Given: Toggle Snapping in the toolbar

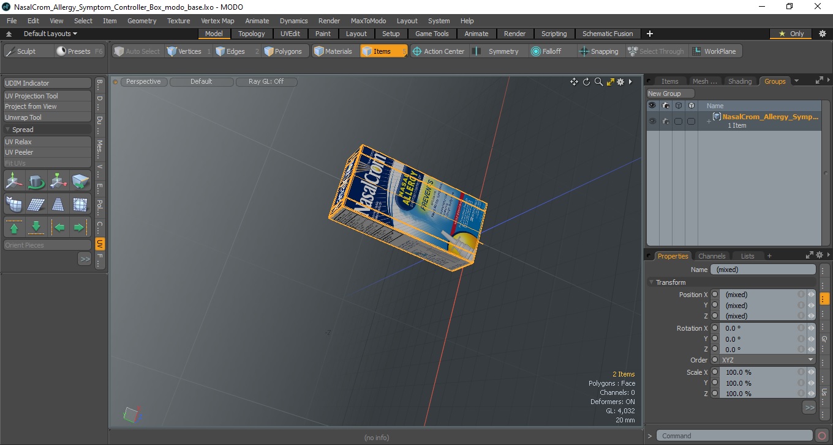Looking at the screenshot, I should [599, 51].
